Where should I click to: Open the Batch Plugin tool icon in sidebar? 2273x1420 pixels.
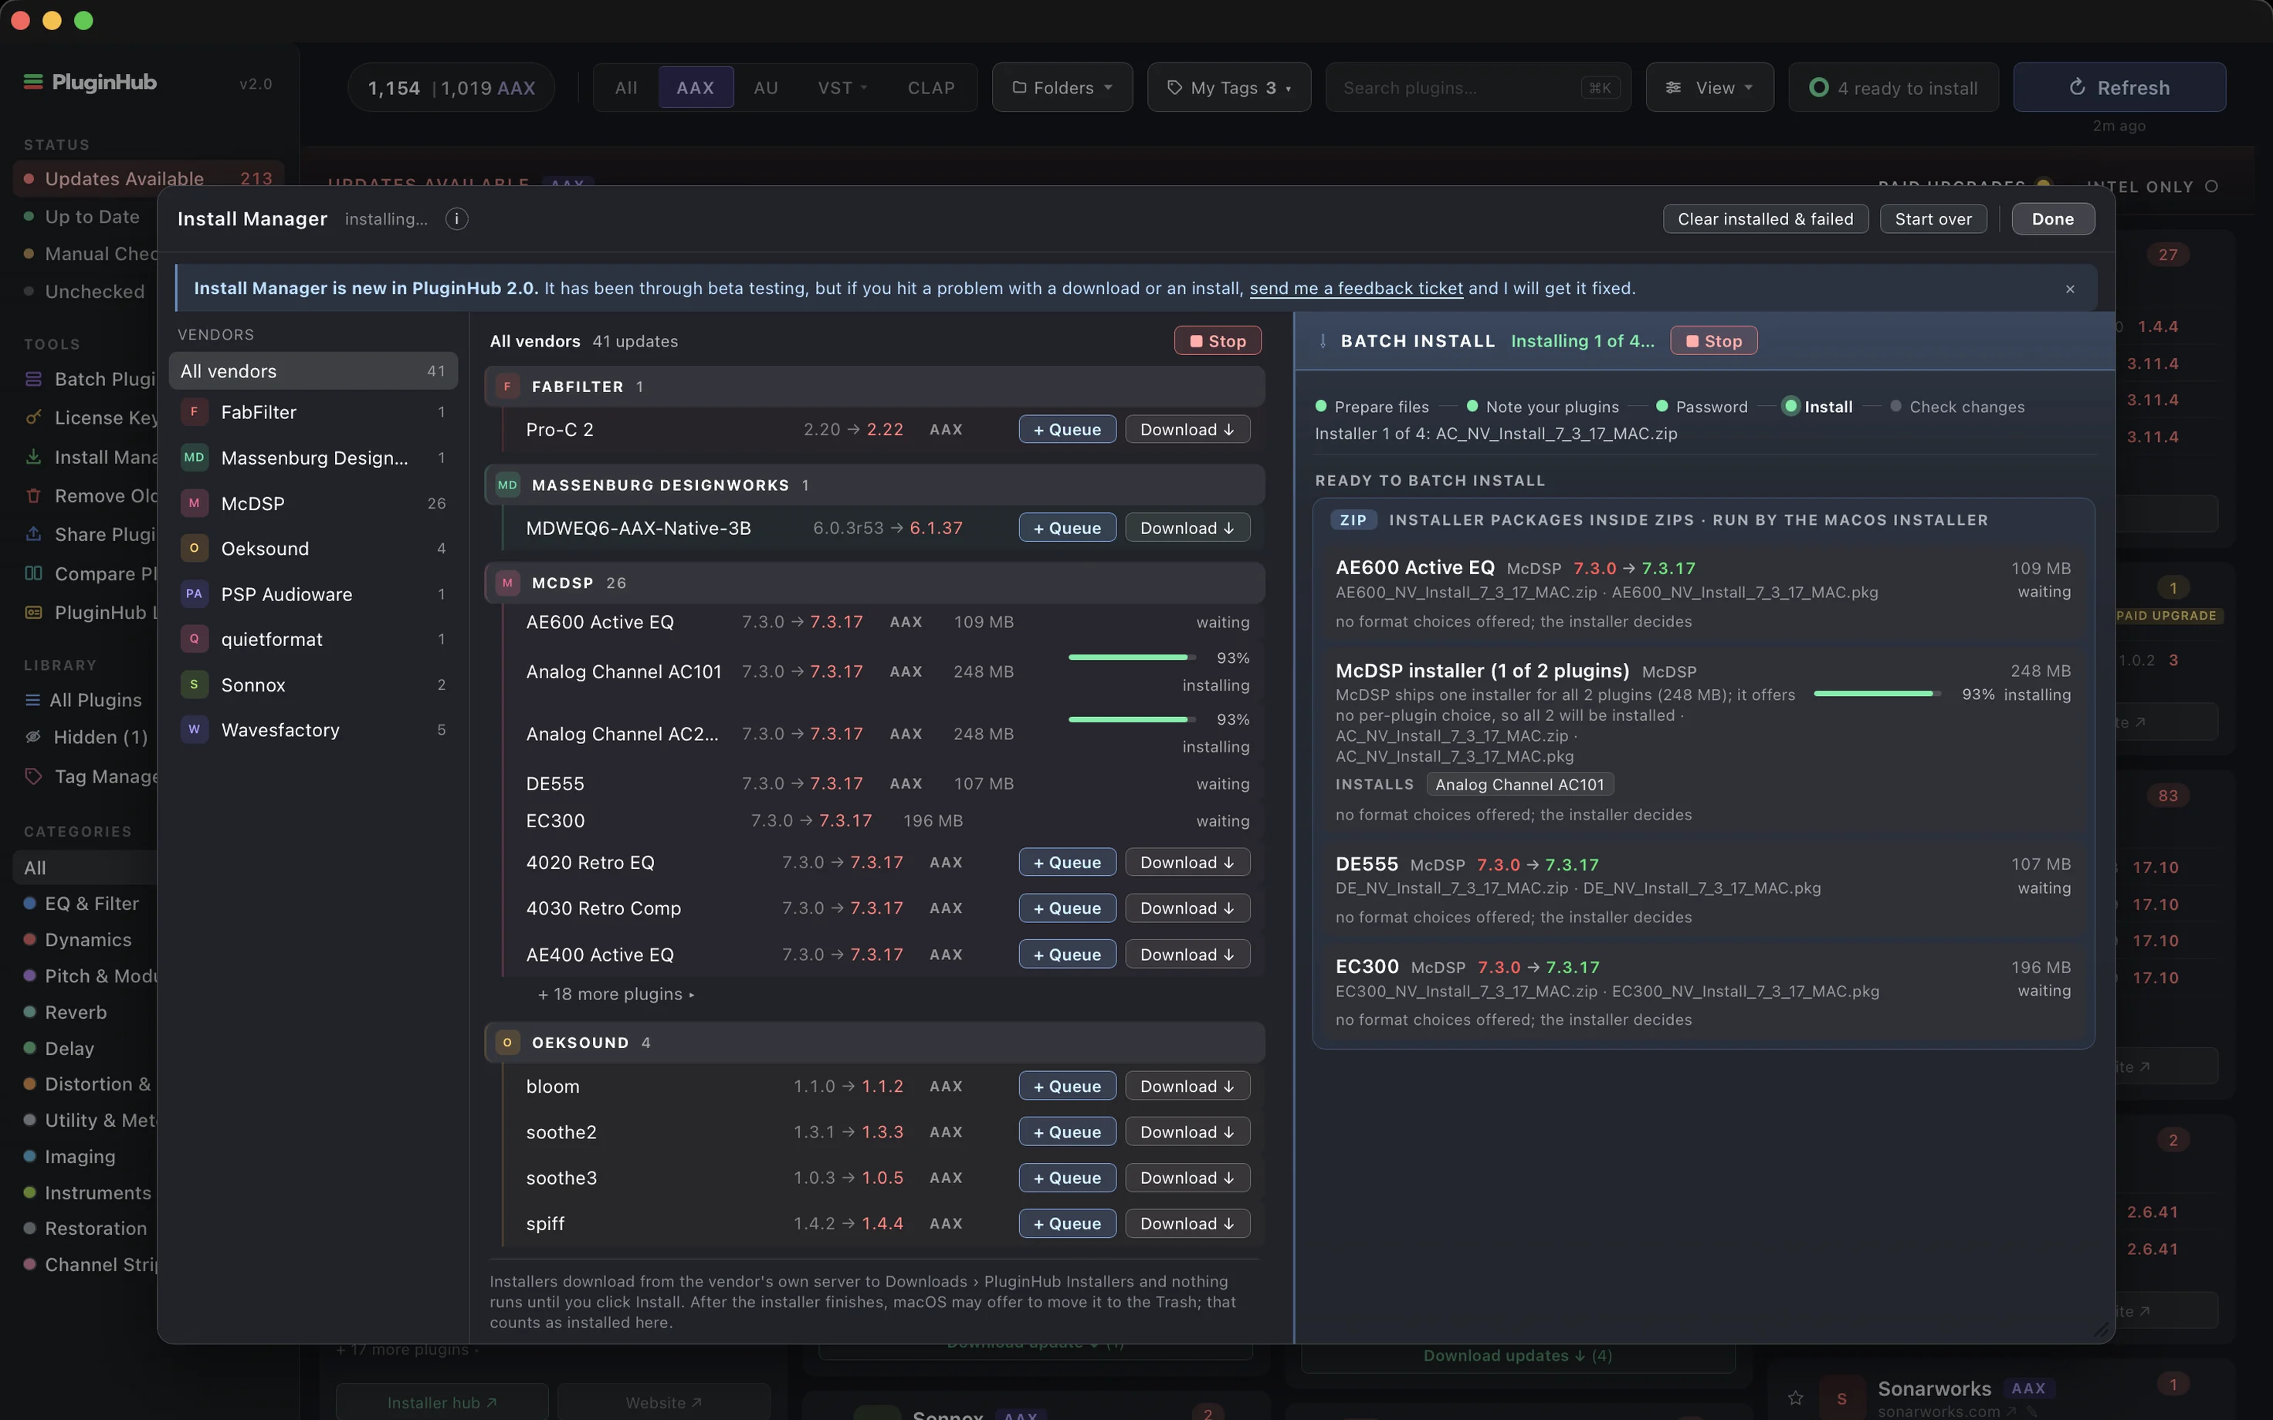pos(34,380)
